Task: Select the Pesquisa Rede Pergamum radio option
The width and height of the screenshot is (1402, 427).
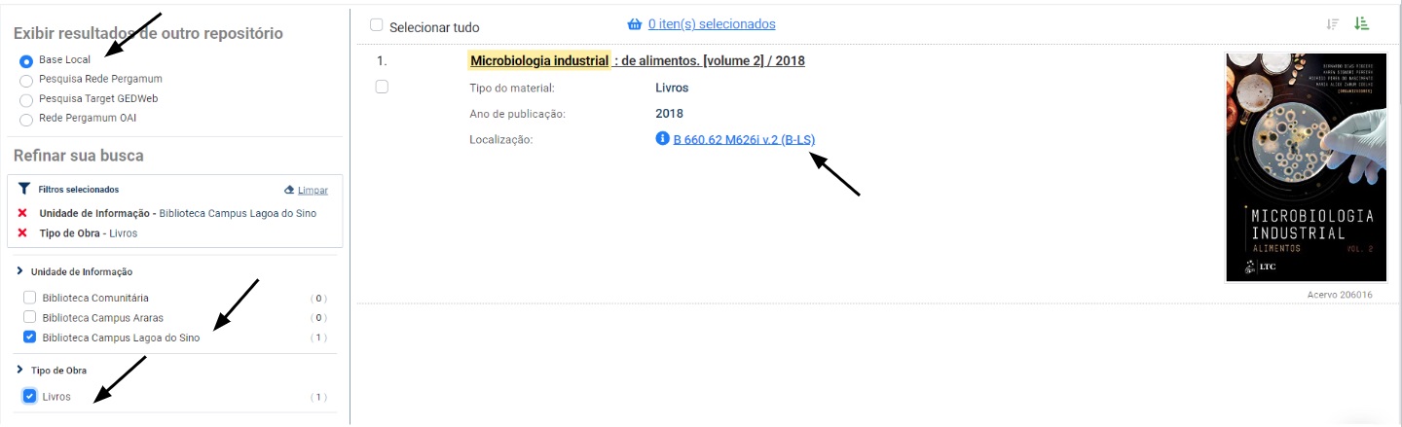Action: 26,80
